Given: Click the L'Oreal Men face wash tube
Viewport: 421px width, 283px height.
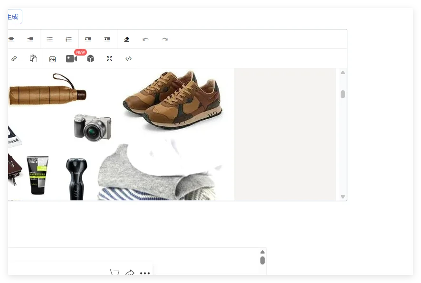Looking at the screenshot, I should tap(38, 175).
